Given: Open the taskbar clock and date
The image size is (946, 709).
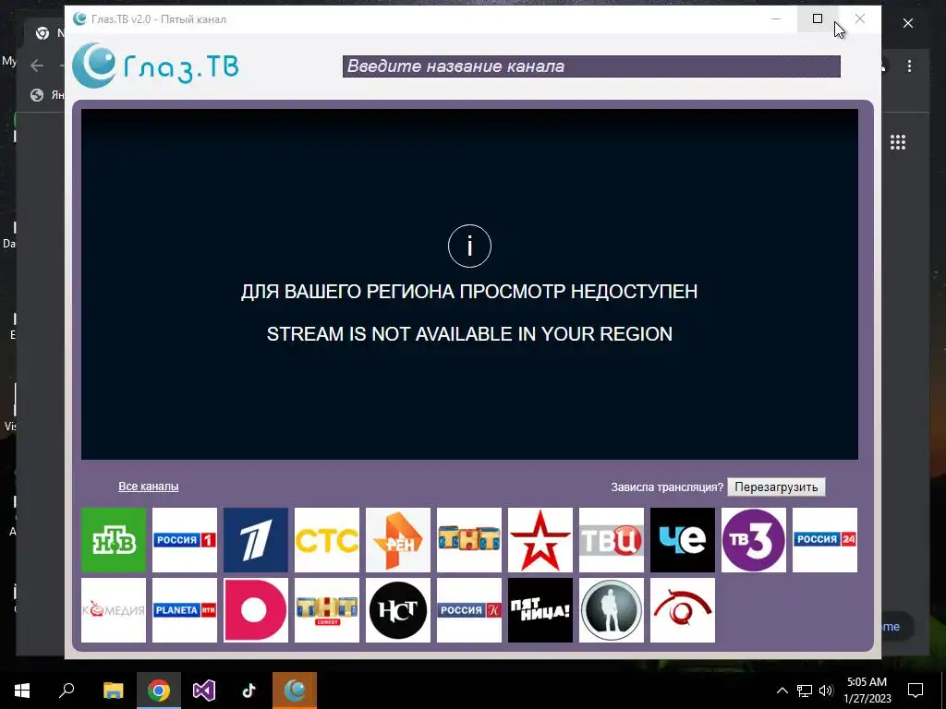Looking at the screenshot, I should pyautogui.click(x=867, y=691).
